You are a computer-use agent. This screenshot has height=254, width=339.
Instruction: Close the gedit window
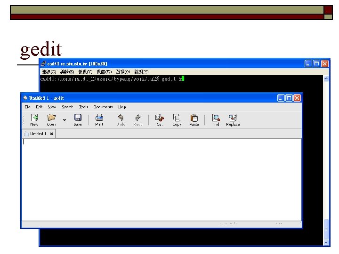(297, 98)
